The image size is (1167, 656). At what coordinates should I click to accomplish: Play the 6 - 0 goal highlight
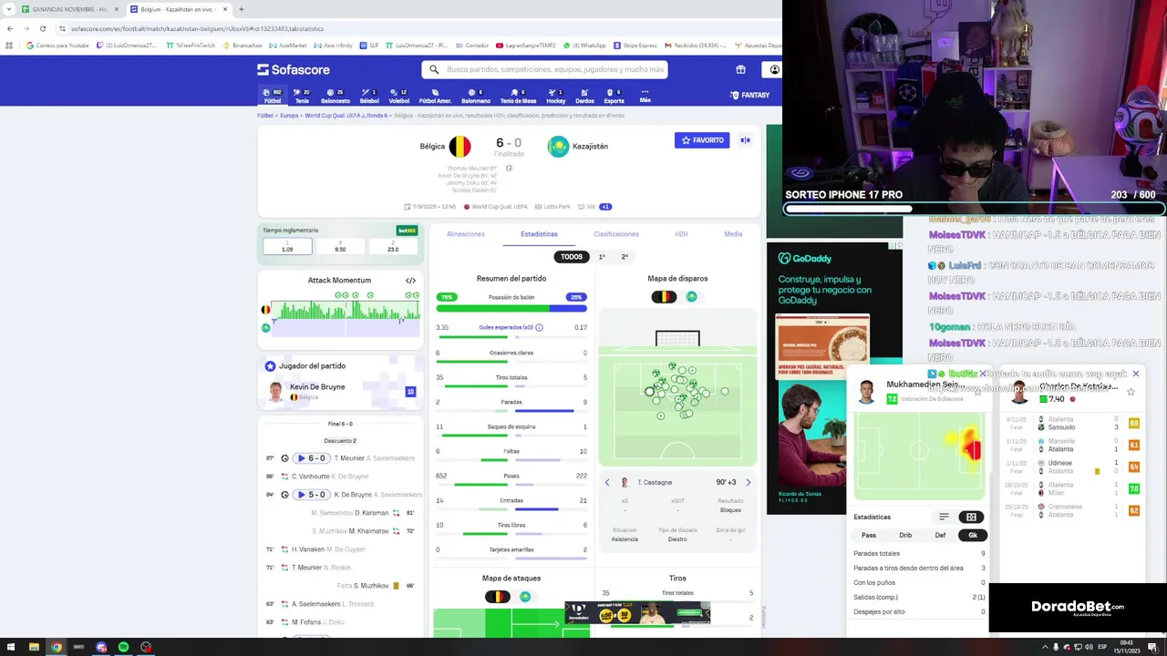point(311,458)
